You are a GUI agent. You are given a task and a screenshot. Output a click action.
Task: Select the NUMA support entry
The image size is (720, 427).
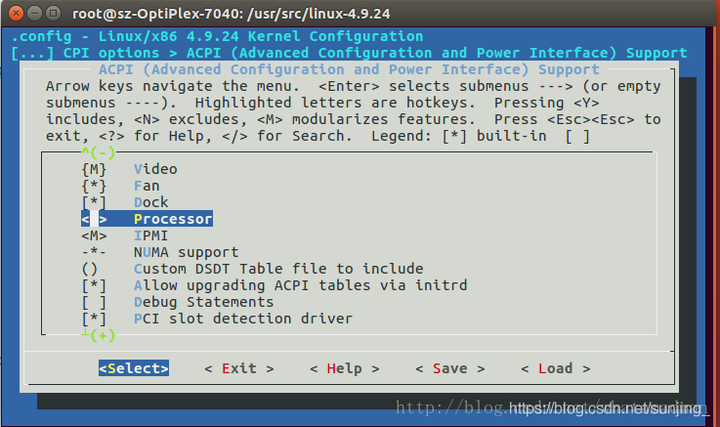click(187, 252)
